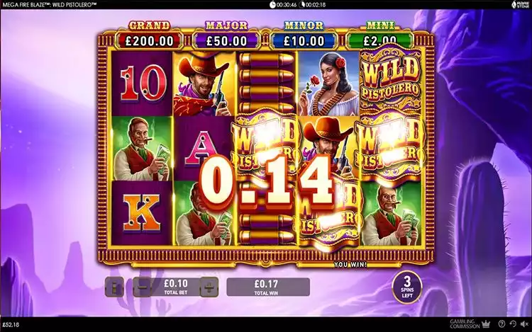This screenshot has height=332, width=532.
Task: Open the game history clock icon
Action: tap(513, 324)
